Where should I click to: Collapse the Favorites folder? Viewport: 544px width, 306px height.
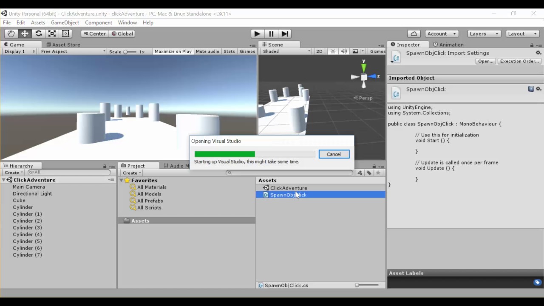(x=121, y=180)
